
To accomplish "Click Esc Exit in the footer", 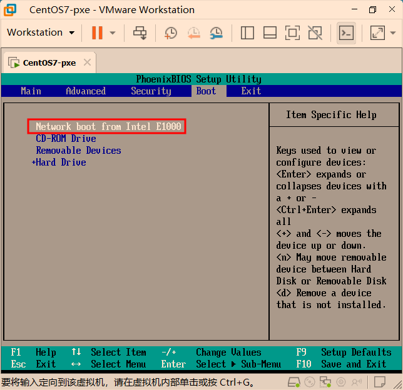I will point(33,364).
